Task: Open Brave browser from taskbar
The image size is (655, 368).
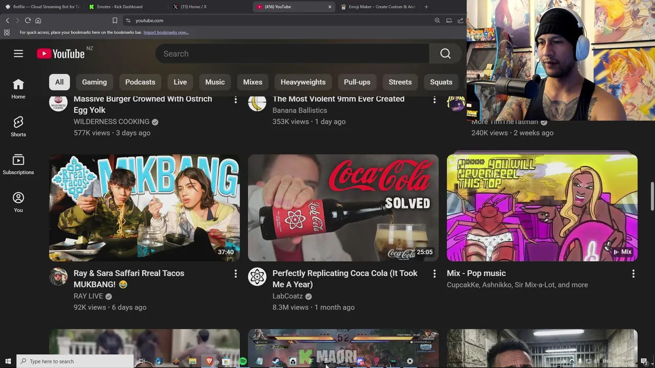Action: [209, 361]
